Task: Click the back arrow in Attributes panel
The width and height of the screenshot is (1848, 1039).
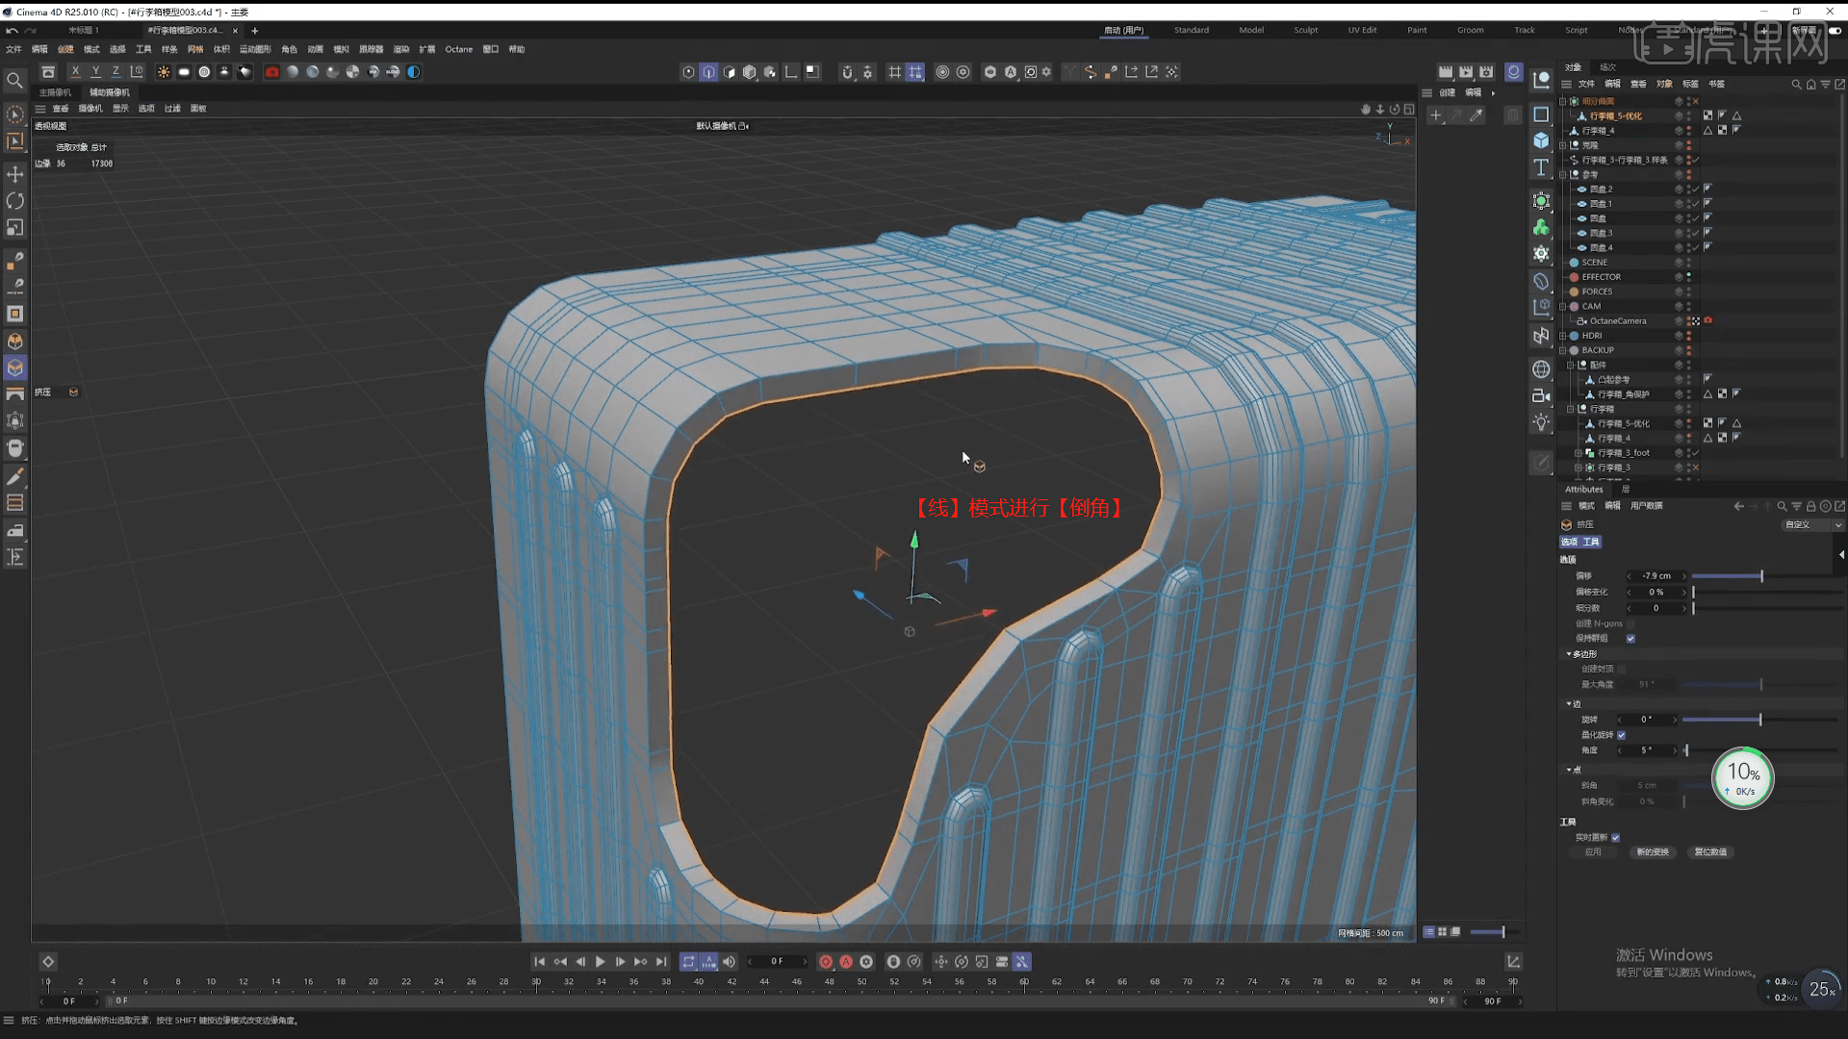Action: [x=1738, y=506]
